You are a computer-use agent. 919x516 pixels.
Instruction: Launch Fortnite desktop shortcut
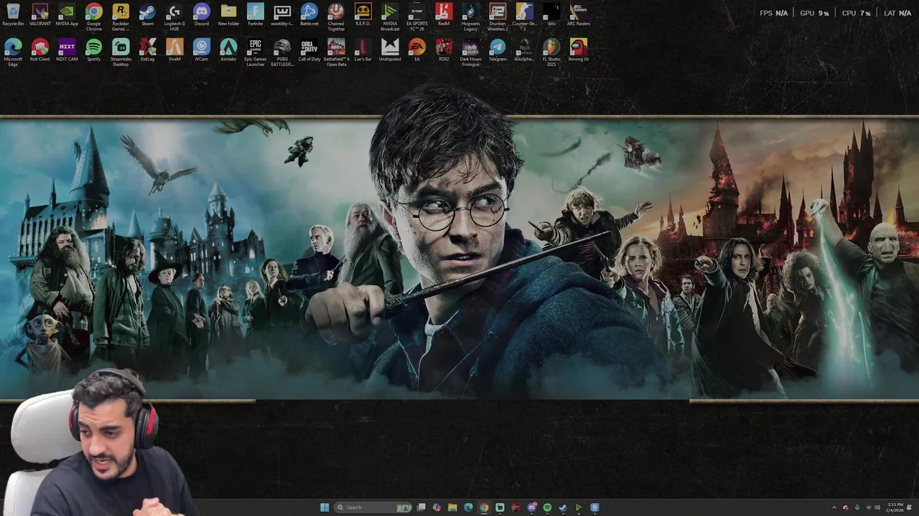[256, 15]
